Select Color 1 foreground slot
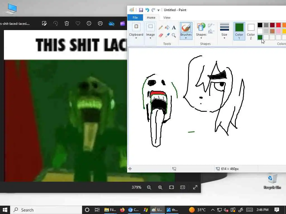The width and height of the screenshot is (286, 214). [239, 31]
